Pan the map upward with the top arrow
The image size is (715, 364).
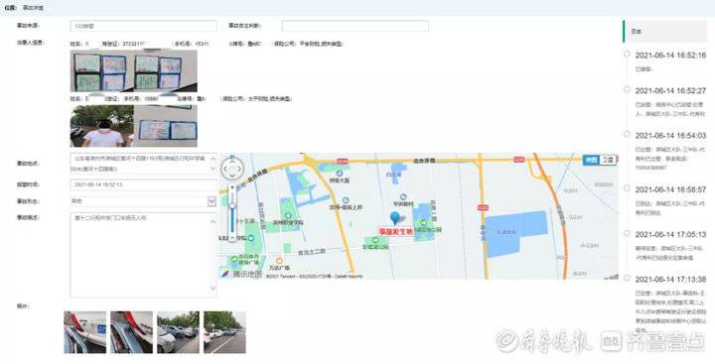point(232,161)
